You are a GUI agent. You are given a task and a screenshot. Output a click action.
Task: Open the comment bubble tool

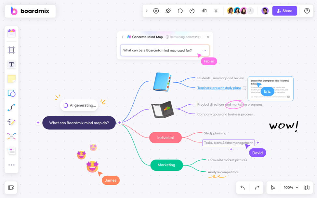(x=180, y=10)
